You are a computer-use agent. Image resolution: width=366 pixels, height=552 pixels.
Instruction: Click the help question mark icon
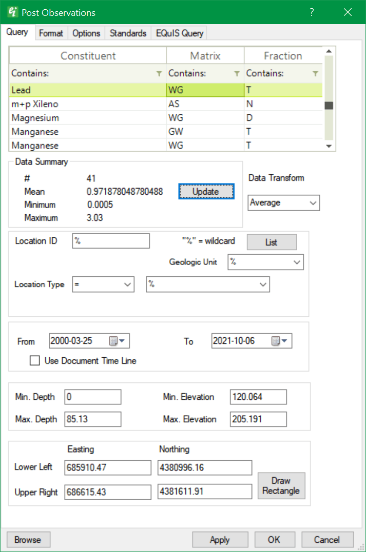pyautogui.click(x=312, y=12)
